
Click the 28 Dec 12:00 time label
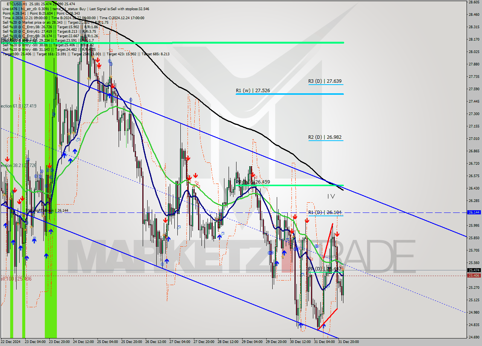pos(228,342)
